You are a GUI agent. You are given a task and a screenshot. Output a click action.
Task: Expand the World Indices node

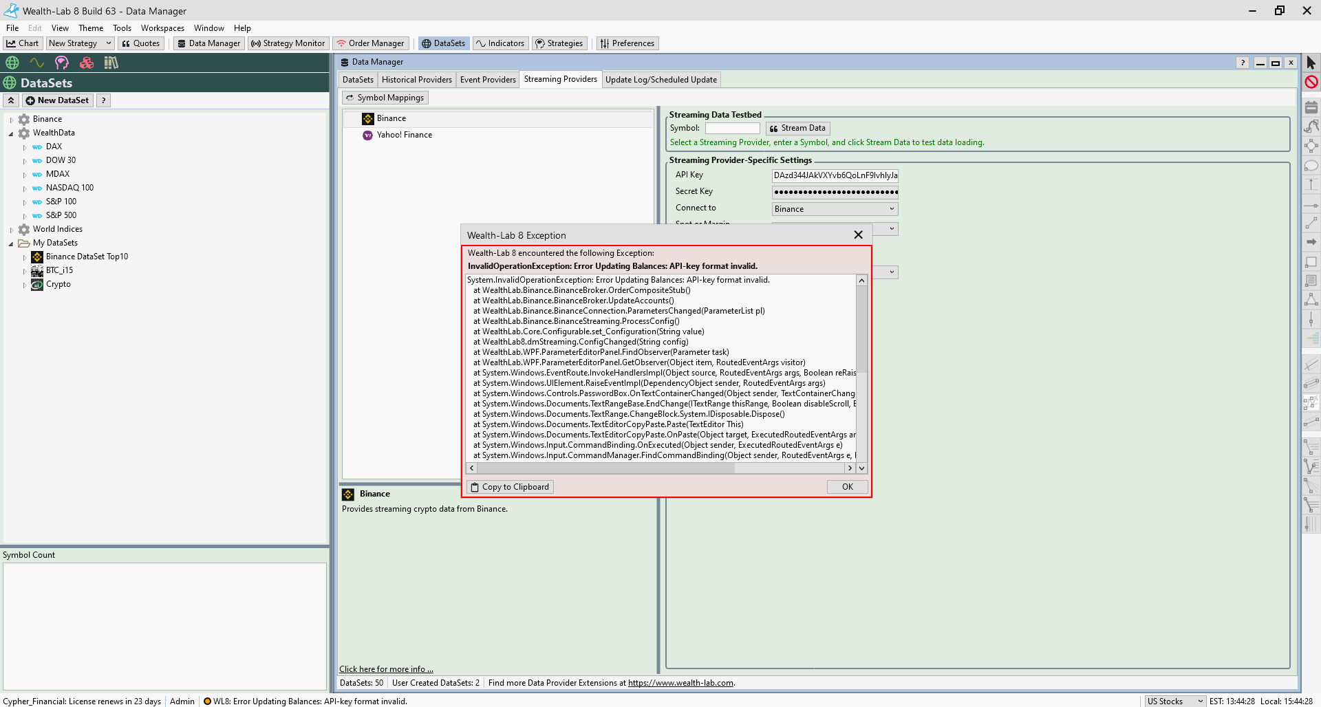point(11,230)
